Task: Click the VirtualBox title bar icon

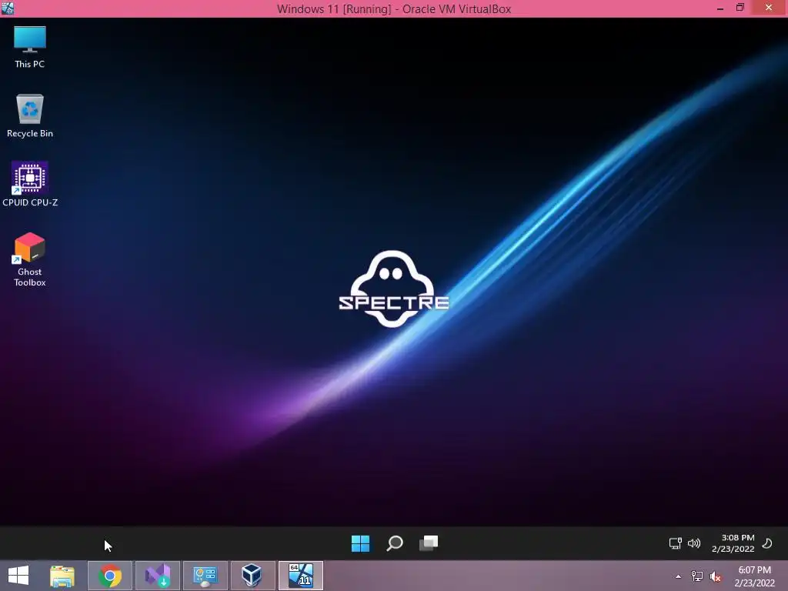Action: (8, 8)
